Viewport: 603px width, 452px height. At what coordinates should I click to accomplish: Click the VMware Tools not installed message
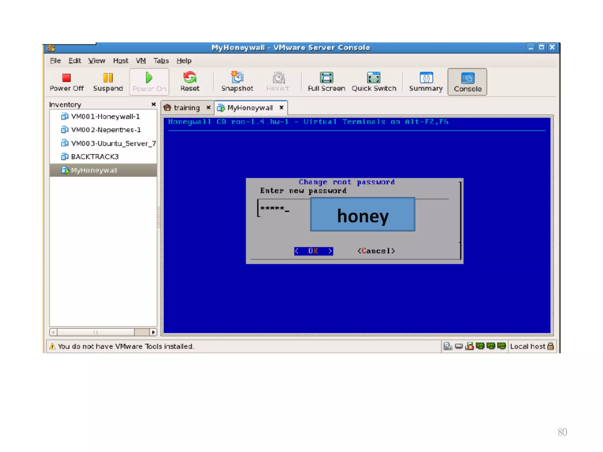[x=126, y=346]
